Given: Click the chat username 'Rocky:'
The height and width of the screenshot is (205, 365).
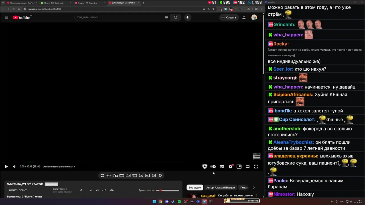Looking at the screenshot, I should pos(281,44).
